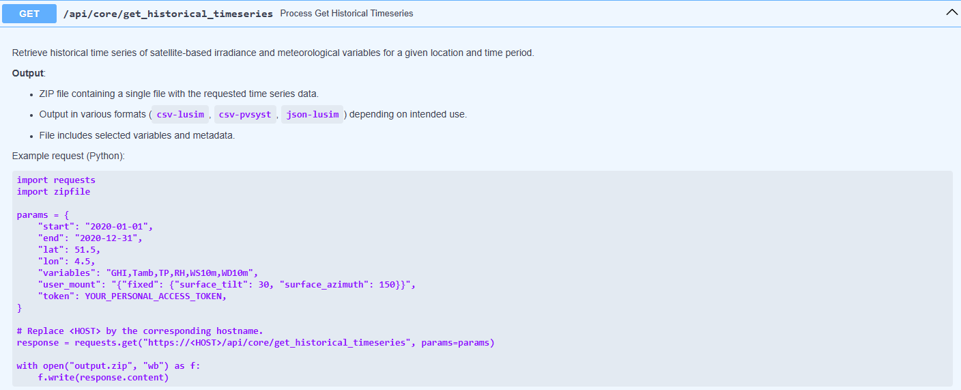Collapse the endpoint section with the chevron
Image resolution: width=961 pixels, height=390 pixels.
coord(951,13)
